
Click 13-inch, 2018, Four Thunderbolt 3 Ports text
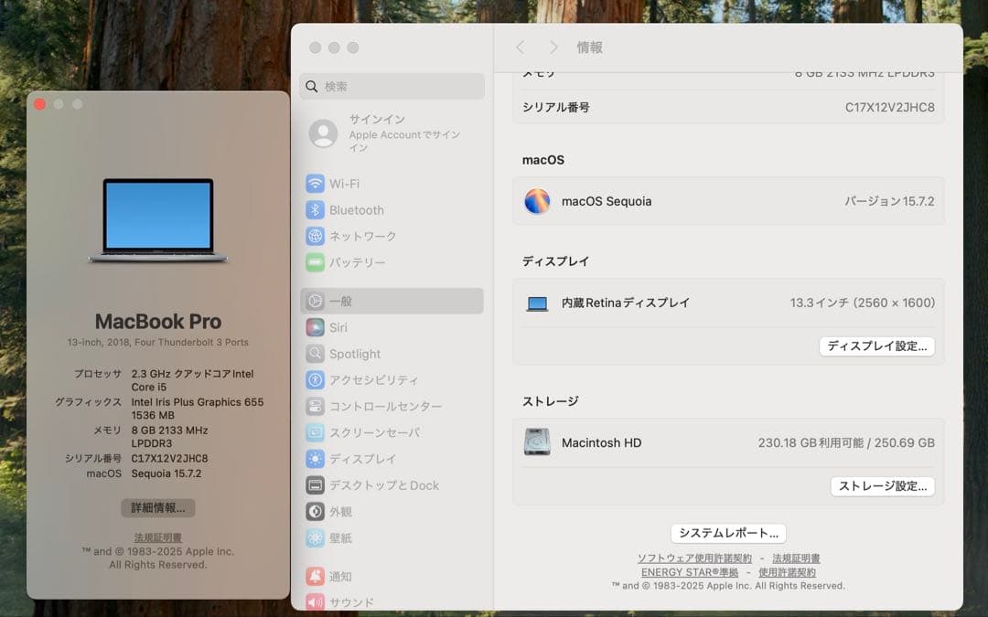coord(158,343)
